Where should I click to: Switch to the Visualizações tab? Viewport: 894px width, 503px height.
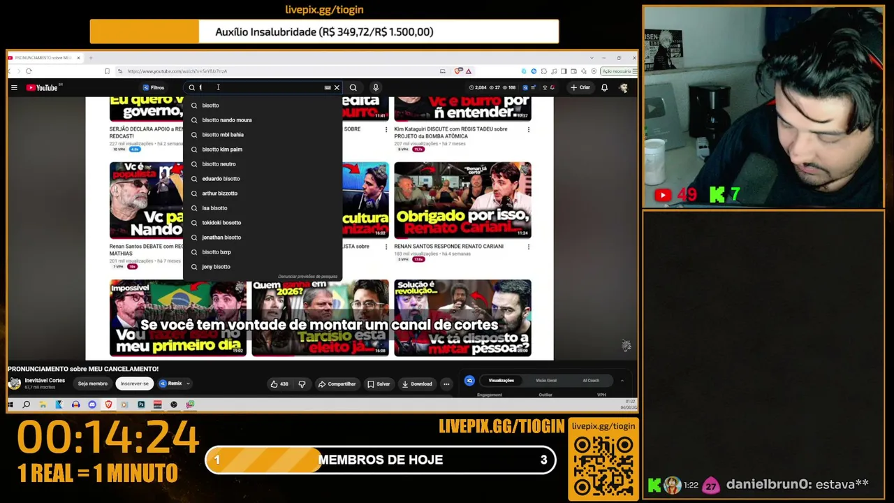[501, 381]
